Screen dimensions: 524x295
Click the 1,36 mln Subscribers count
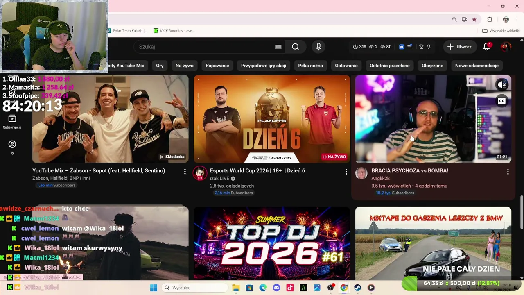click(56, 185)
